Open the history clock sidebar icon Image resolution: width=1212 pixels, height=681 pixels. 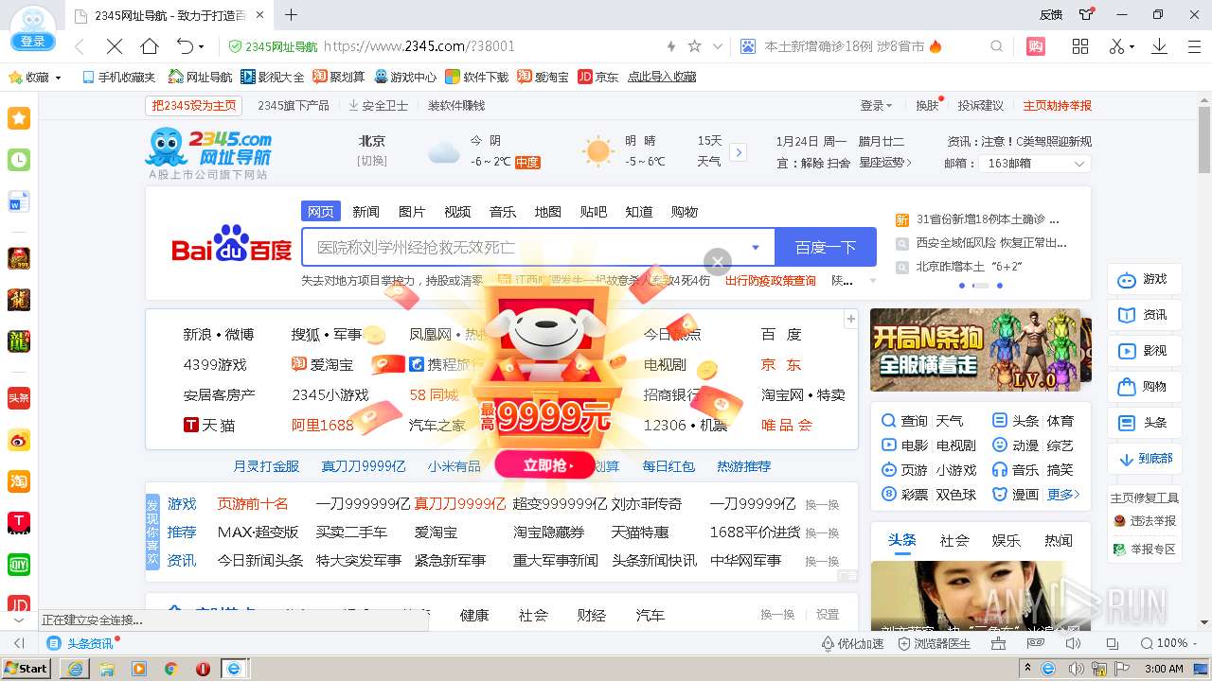click(19, 160)
